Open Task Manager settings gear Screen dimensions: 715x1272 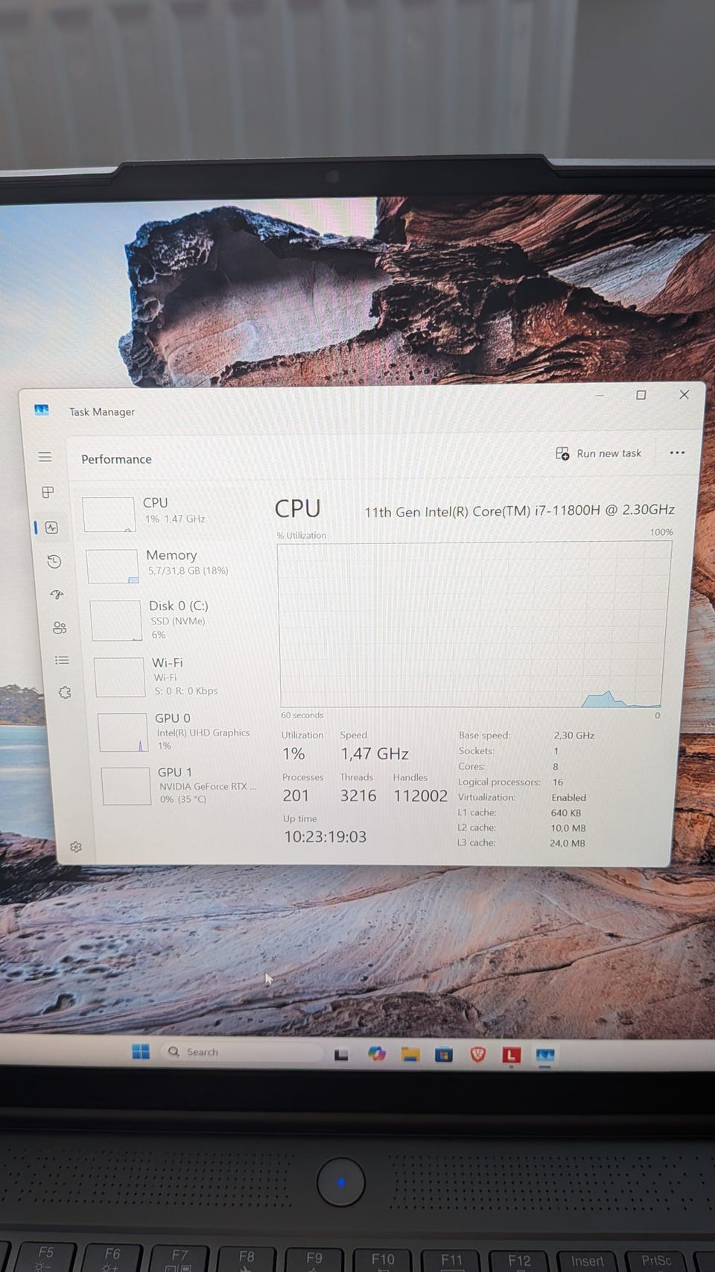[x=75, y=847]
